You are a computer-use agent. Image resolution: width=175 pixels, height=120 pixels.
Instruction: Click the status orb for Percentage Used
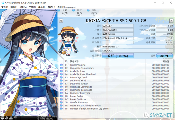point(61,77)
